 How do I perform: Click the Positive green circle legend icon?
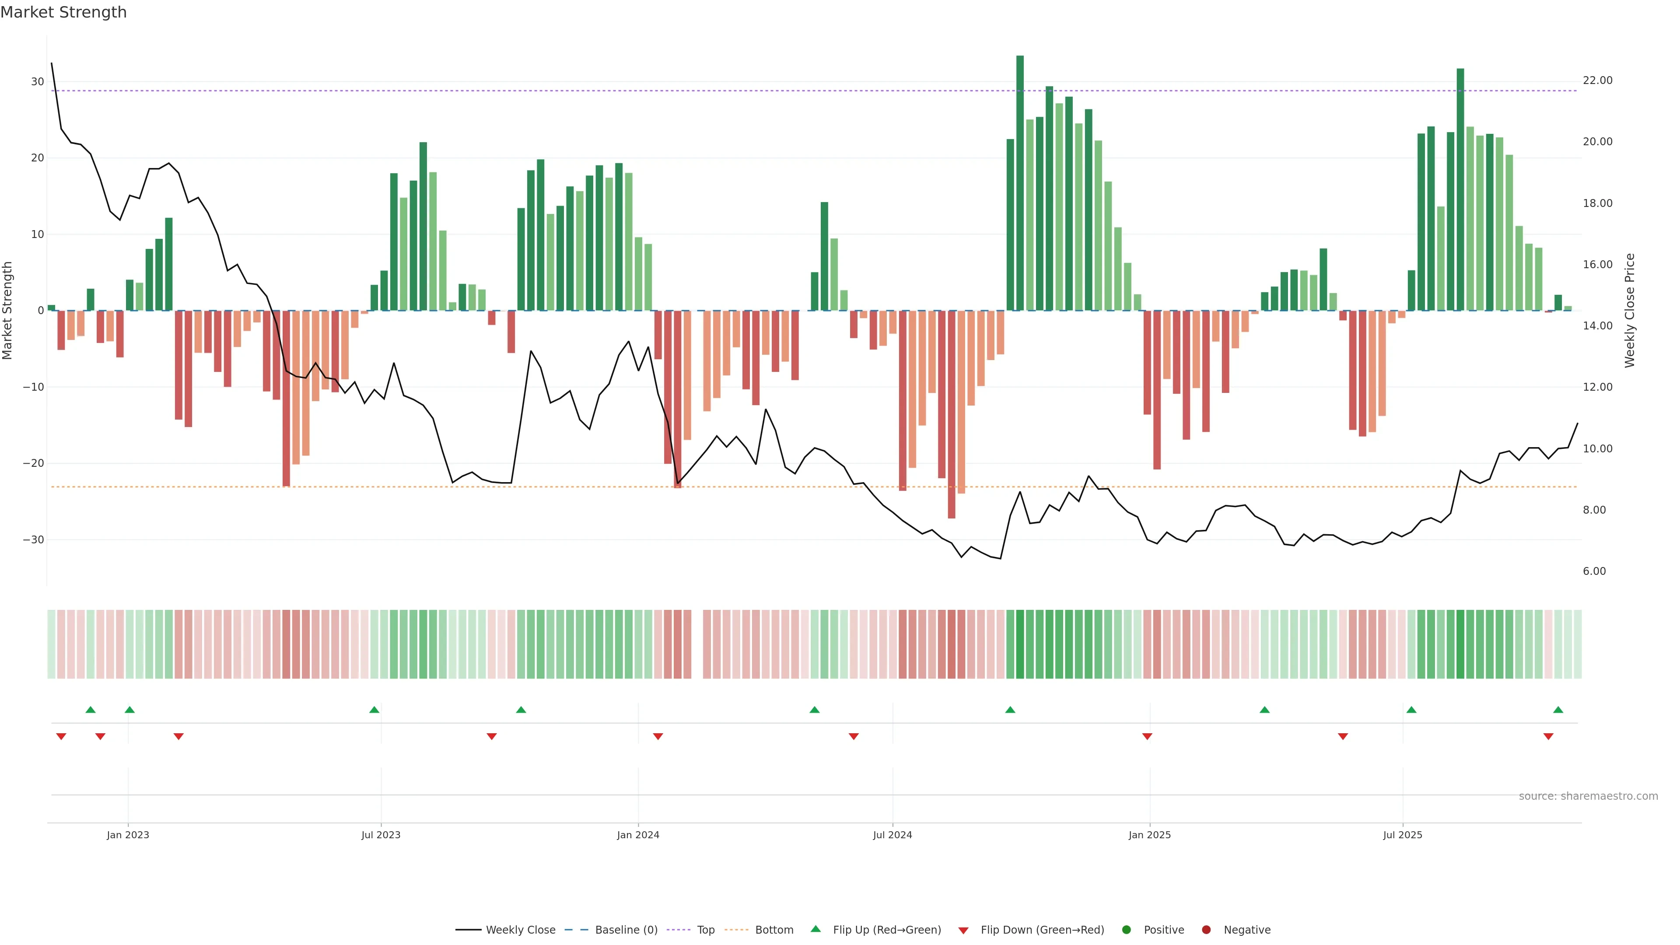[x=1126, y=930]
